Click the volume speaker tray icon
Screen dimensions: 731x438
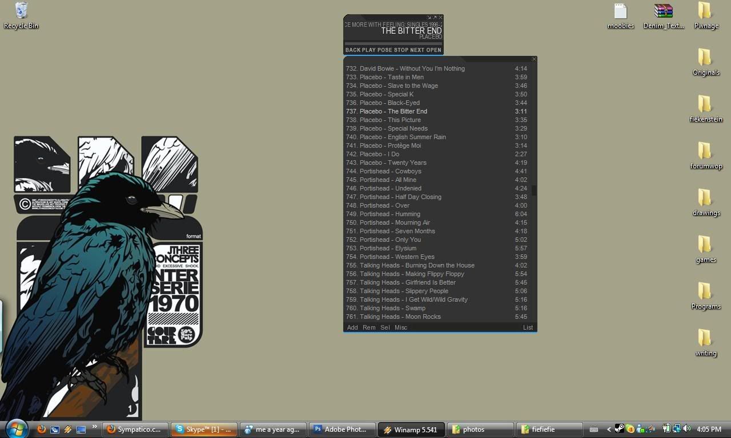686,429
